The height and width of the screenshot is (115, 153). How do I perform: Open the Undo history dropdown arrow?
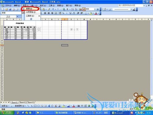55,9
